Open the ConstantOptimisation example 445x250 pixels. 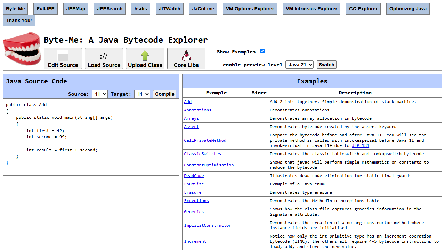pos(209,165)
